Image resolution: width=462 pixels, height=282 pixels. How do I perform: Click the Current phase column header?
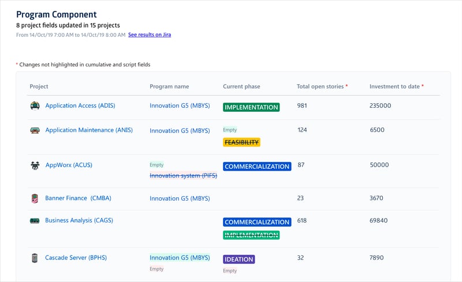point(241,87)
